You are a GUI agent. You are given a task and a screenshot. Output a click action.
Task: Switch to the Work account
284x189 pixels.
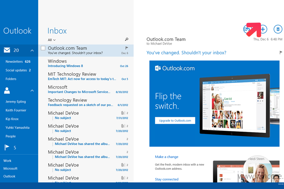pos(7,161)
